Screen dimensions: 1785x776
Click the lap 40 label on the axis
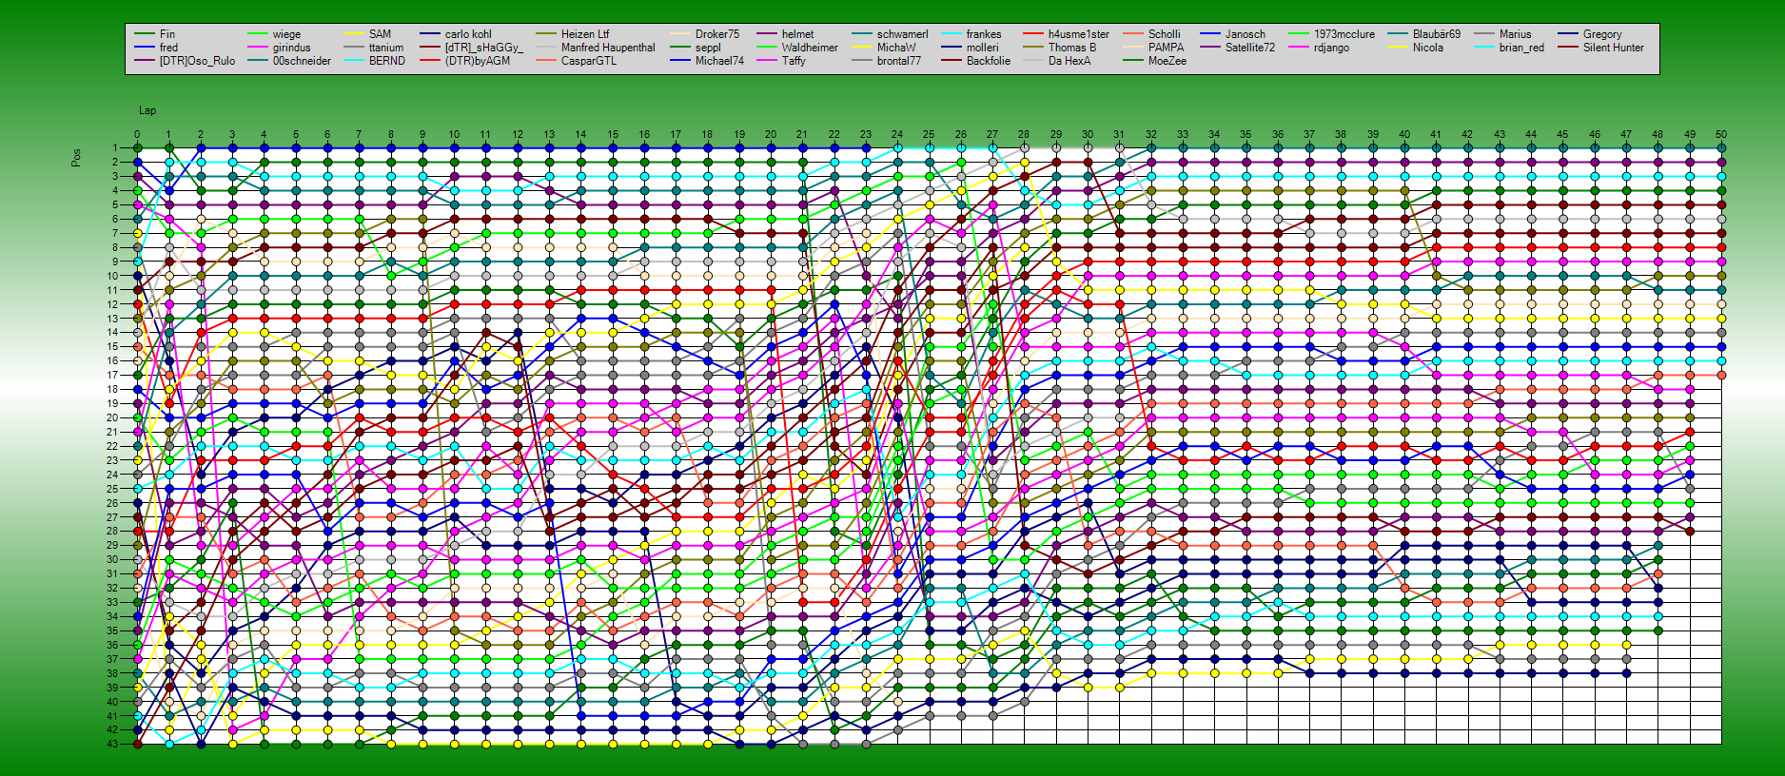[1404, 135]
